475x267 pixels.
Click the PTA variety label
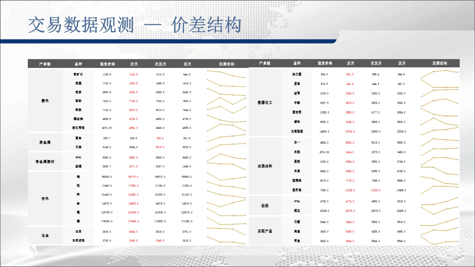tap(297, 201)
